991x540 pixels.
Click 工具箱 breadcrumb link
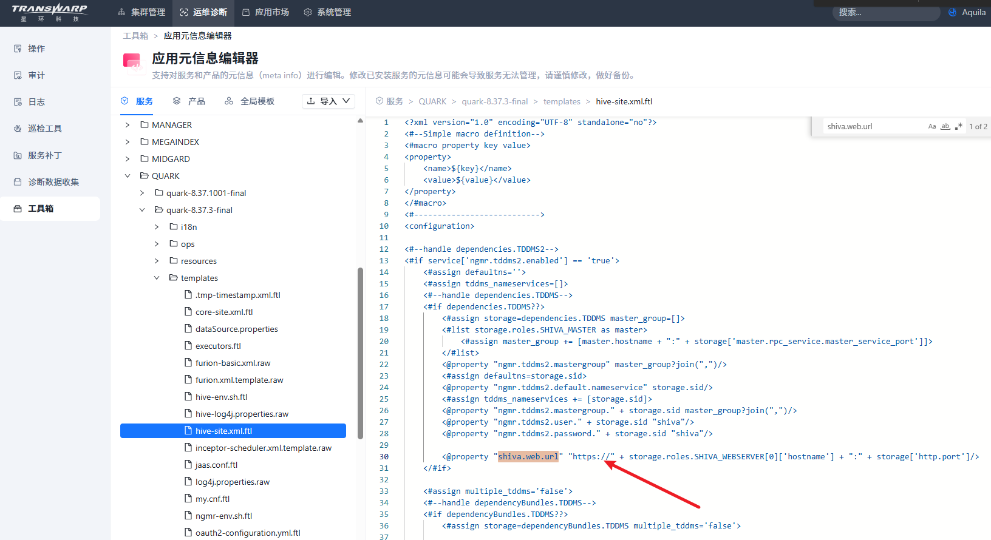click(135, 36)
